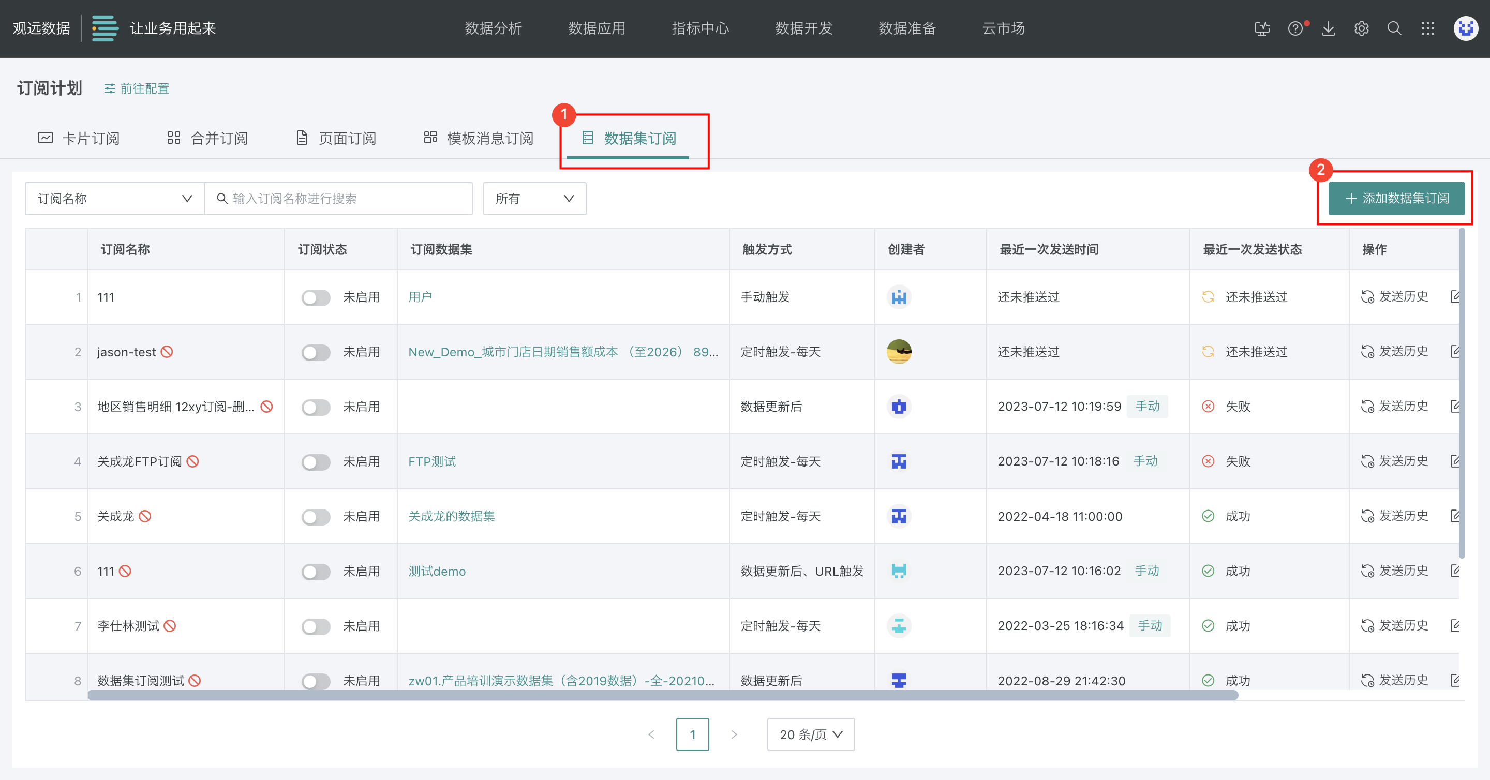This screenshot has height=780, width=1490.
Task: Open the 20 条/页 page size dropdown
Action: coord(810,734)
